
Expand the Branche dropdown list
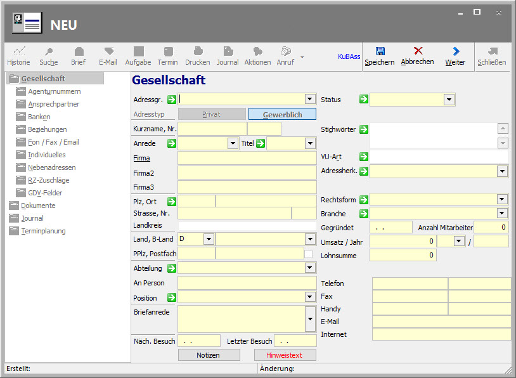[x=502, y=214]
